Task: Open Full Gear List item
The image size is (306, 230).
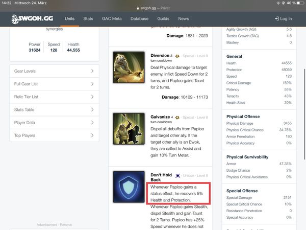Action: coord(54,84)
